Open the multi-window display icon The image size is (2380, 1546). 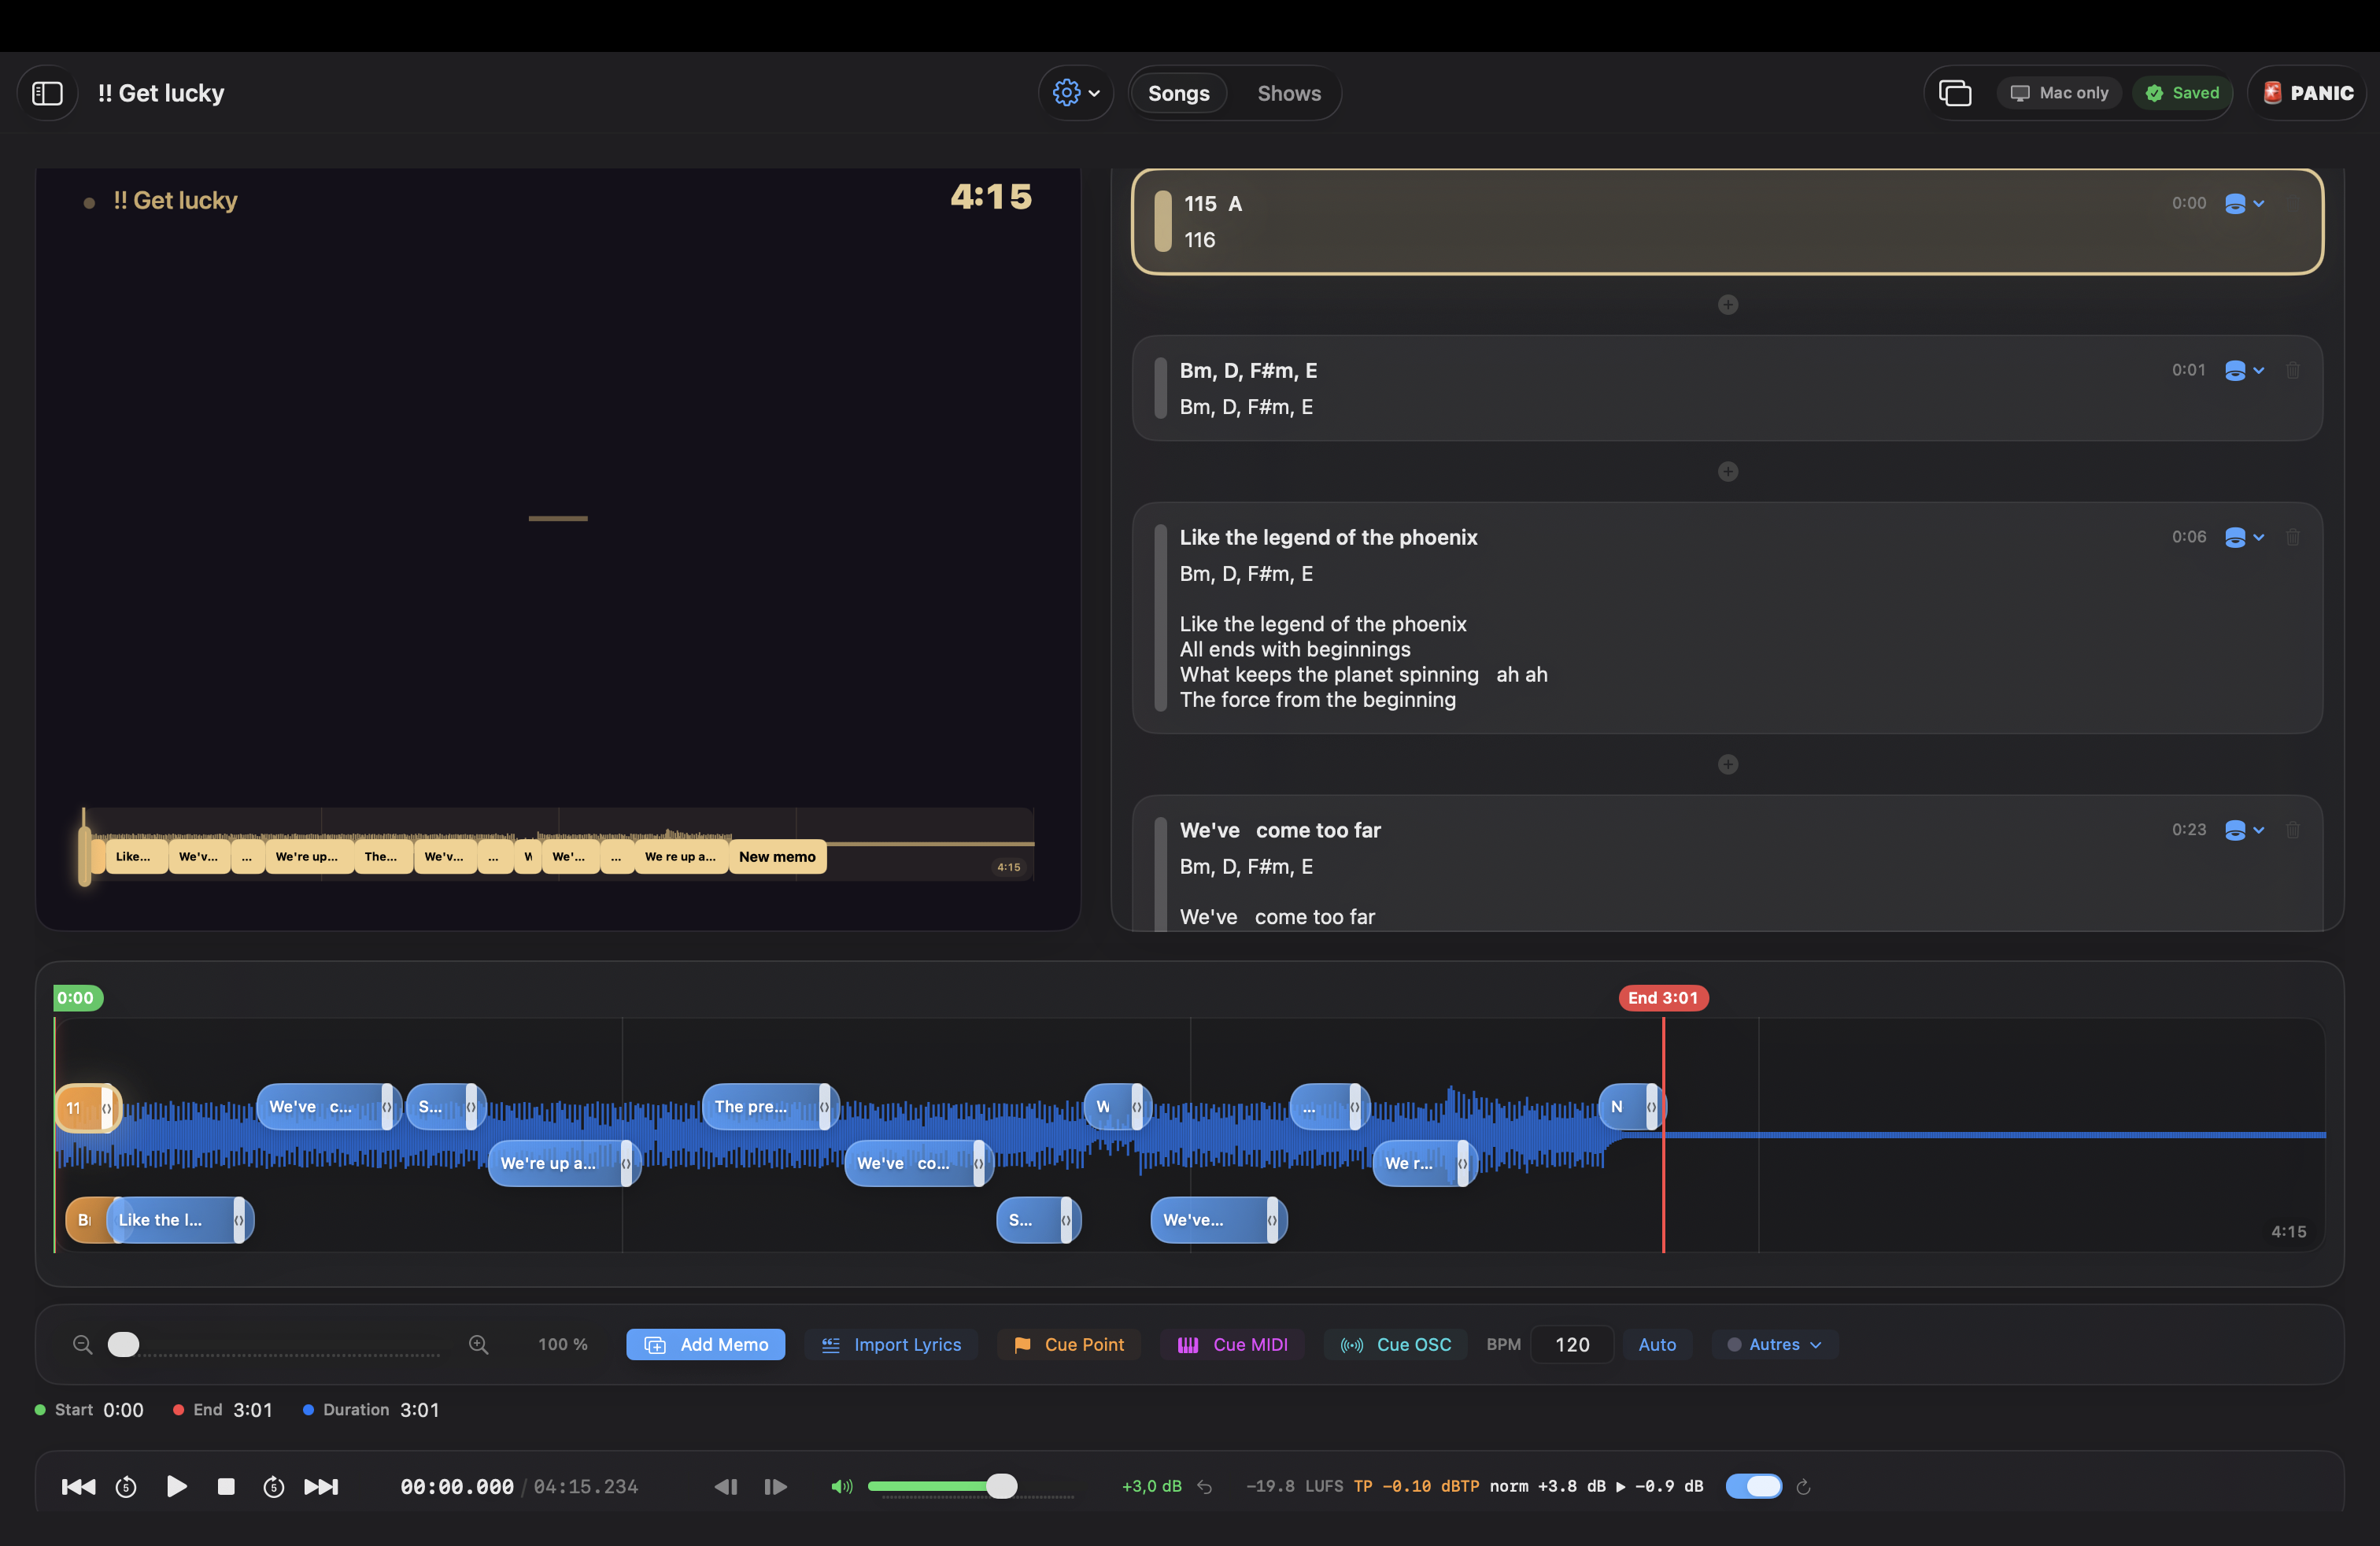1954,93
